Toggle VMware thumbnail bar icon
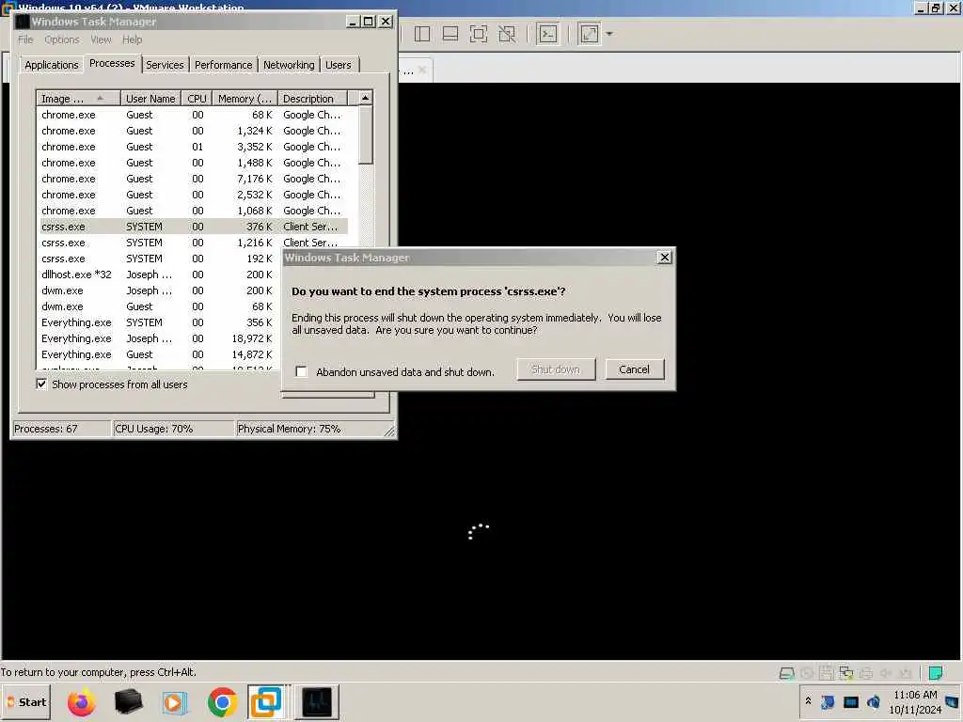This screenshot has width=963, height=722. (450, 34)
